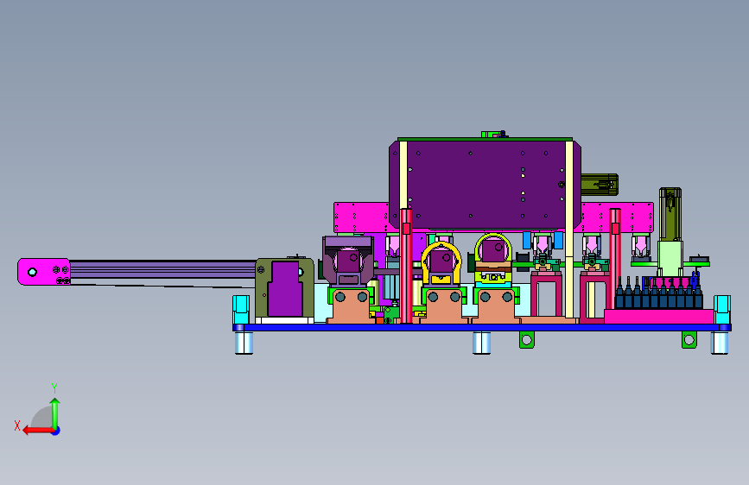Viewport: 749px width, 485px height.
Task: Select the left cyan corner block
Action: click(241, 309)
